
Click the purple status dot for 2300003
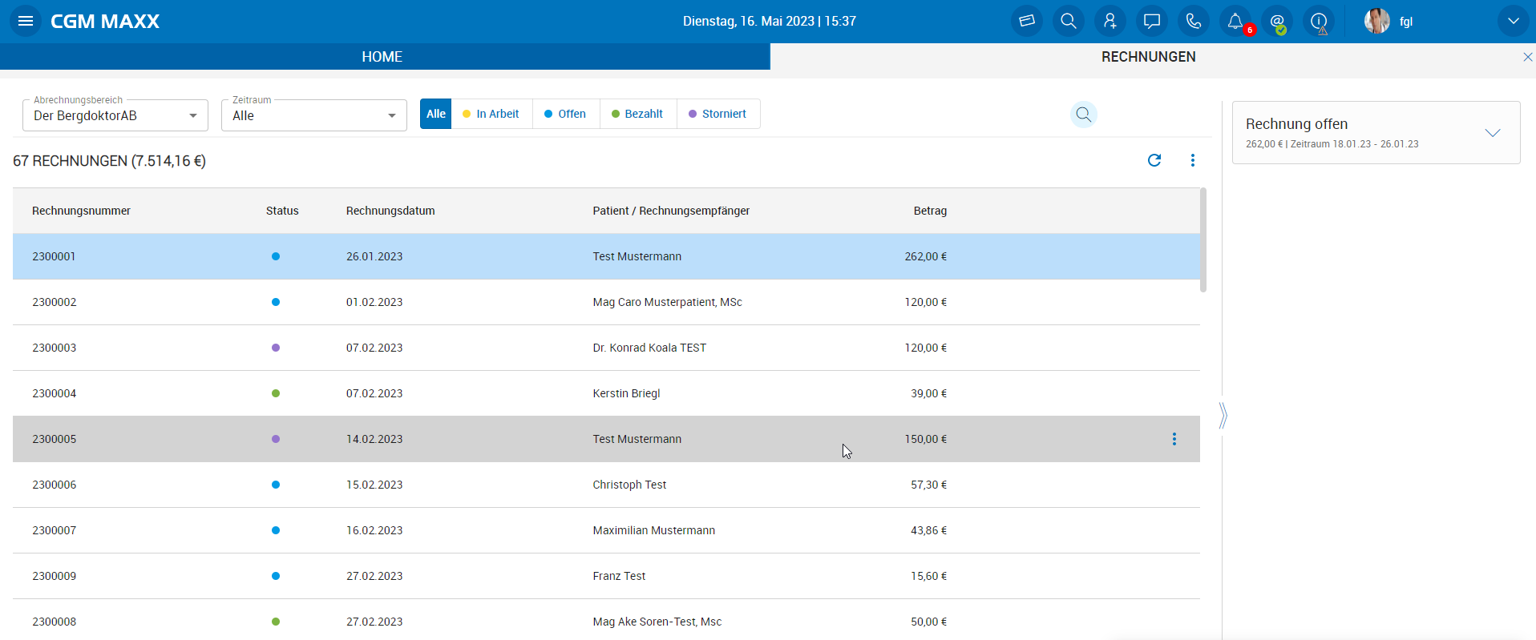point(276,348)
